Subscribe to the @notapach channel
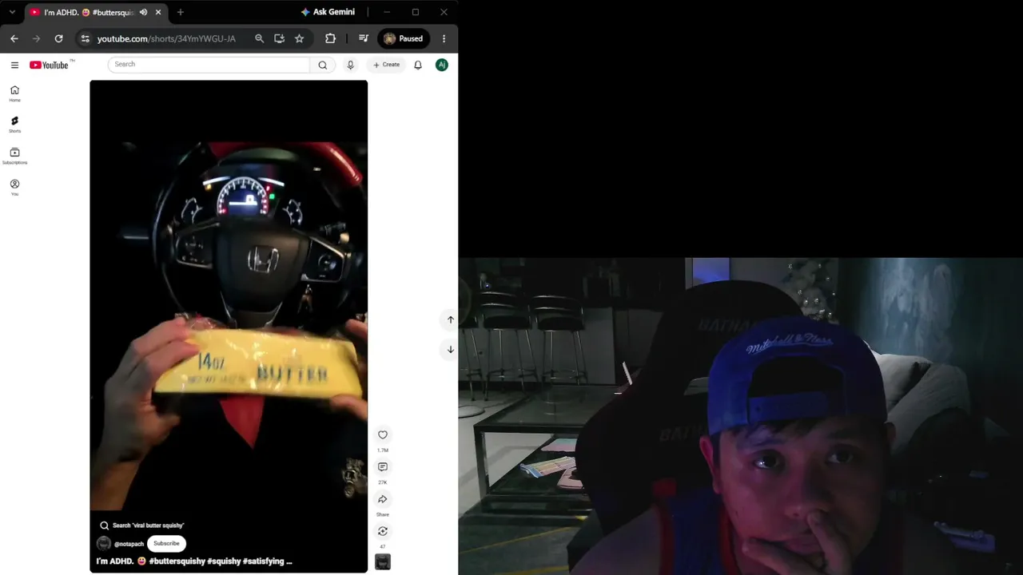 pyautogui.click(x=166, y=544)
